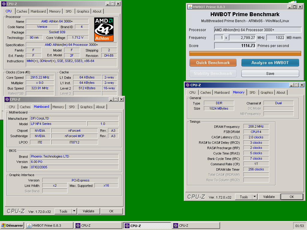Click FSB:DRAM value CPU/14
This screenshot has height=230, width=307.
pos(256,132)
